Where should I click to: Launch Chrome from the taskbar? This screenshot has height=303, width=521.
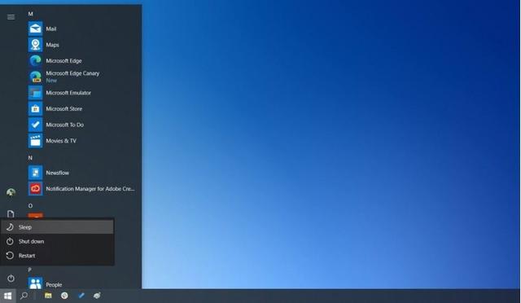(64, 296)
